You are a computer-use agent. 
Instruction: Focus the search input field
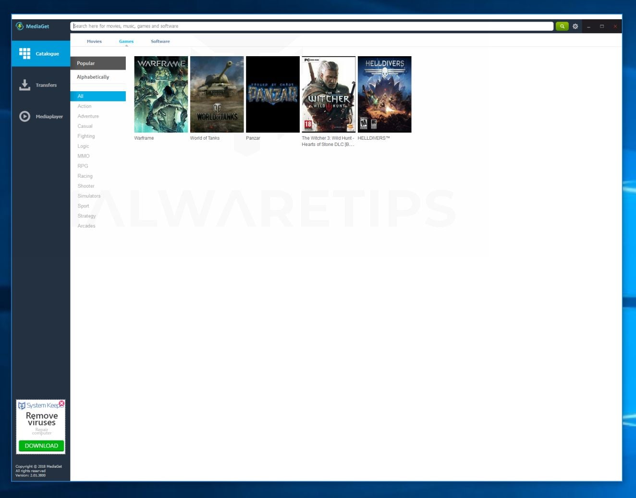312,26
